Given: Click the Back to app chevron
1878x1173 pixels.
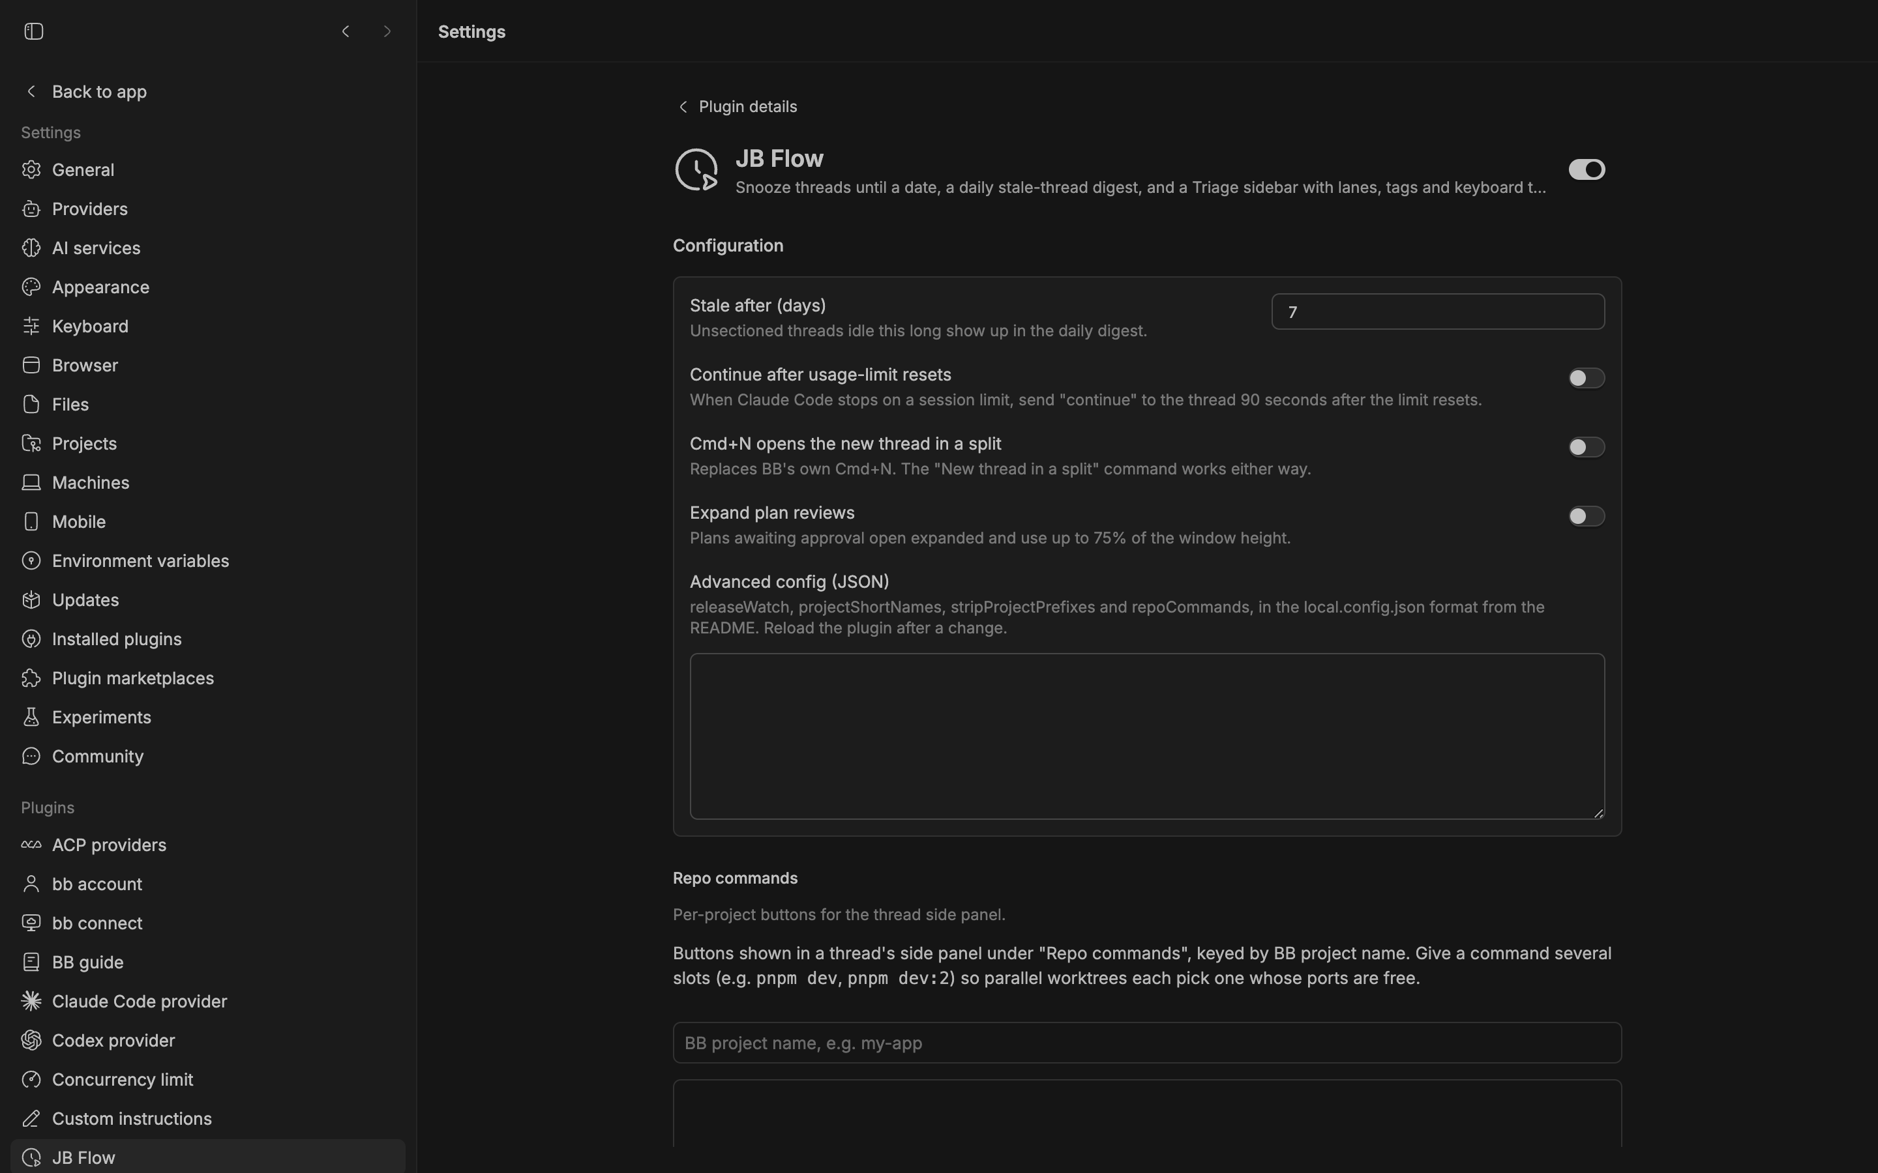Looking at the screenshot, I should [31, 91].
